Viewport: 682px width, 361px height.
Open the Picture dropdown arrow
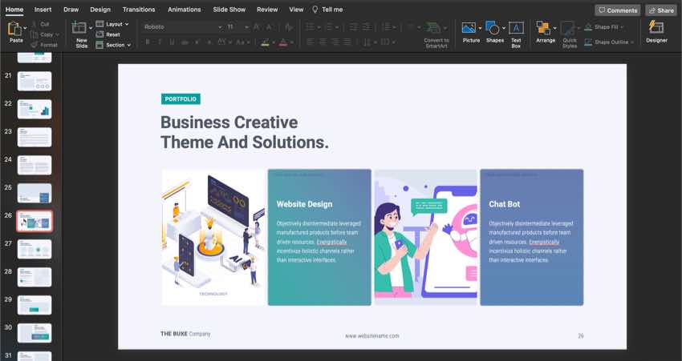point(480,28)
